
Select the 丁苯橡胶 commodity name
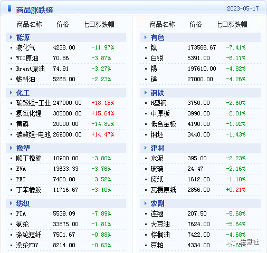pyautogui.click(x=28, y=190)
